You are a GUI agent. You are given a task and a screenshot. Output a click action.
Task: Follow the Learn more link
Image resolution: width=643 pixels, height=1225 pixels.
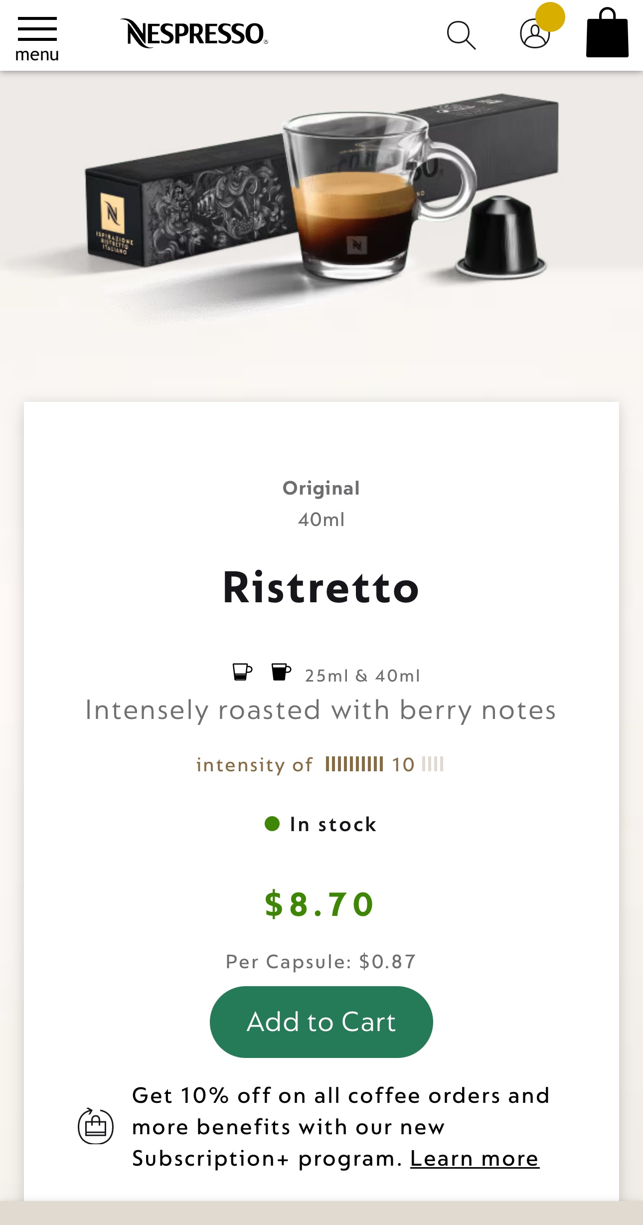[475, 1158]
